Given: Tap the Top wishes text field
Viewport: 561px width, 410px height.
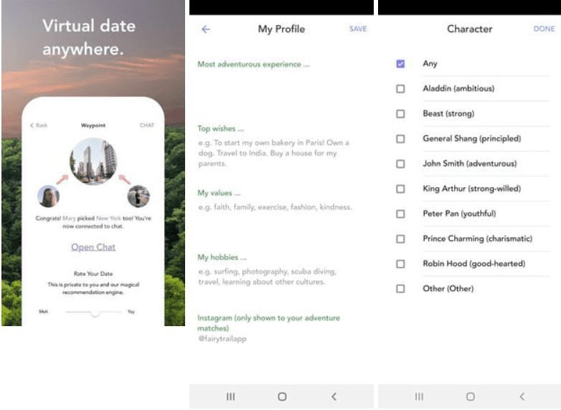Looking at the screenshot, I should tap(276, 153).
